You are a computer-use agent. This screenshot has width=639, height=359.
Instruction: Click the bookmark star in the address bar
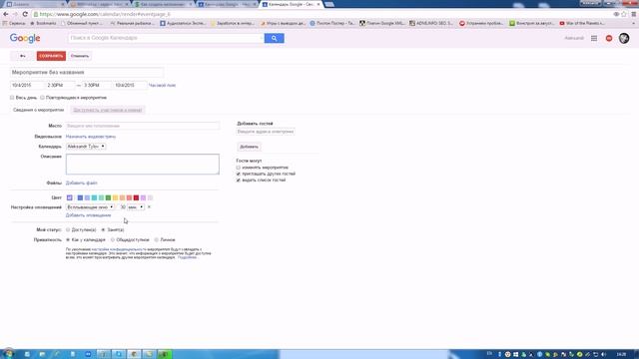pos(624,14)
